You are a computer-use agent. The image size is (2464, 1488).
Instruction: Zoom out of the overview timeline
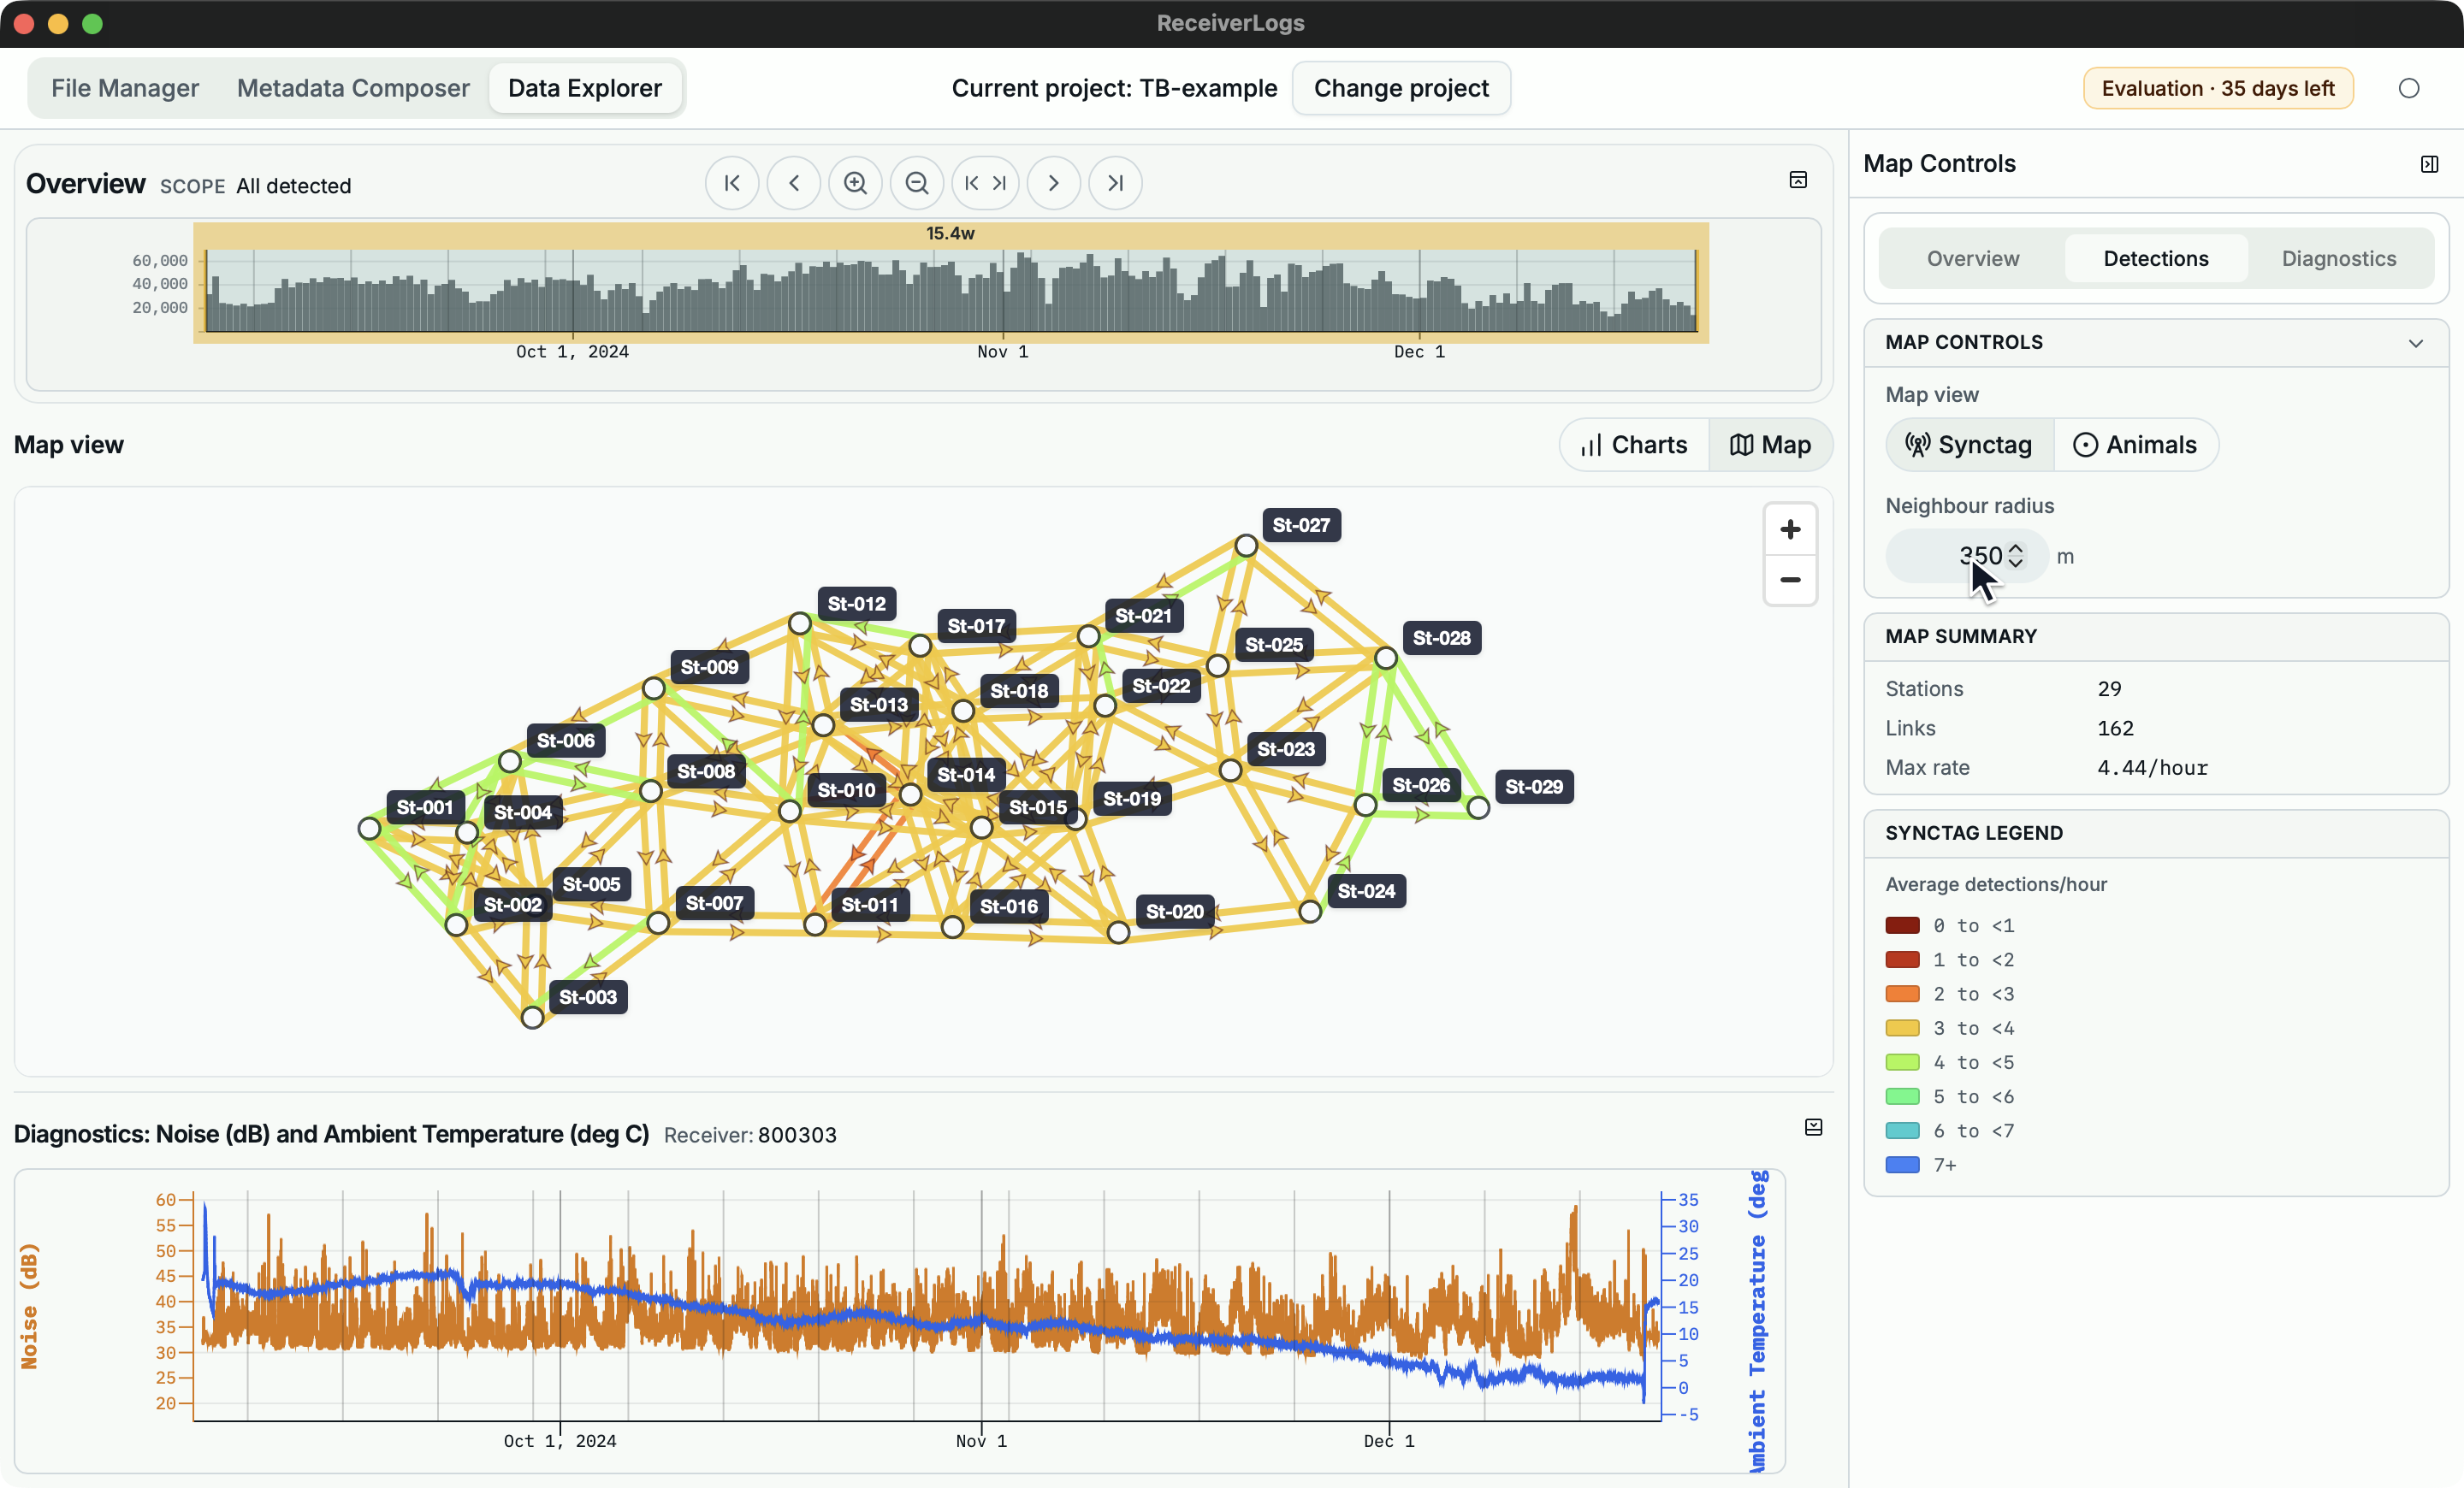point(917,183)
